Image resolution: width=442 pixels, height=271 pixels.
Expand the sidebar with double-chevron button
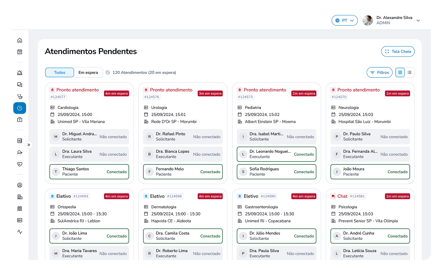29,145
